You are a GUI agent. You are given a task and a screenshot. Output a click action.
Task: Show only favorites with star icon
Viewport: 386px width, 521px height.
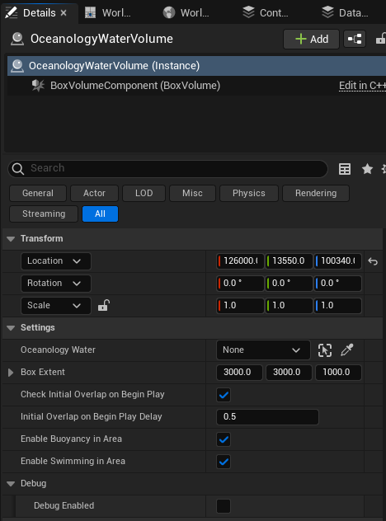[x=367, y=169]
